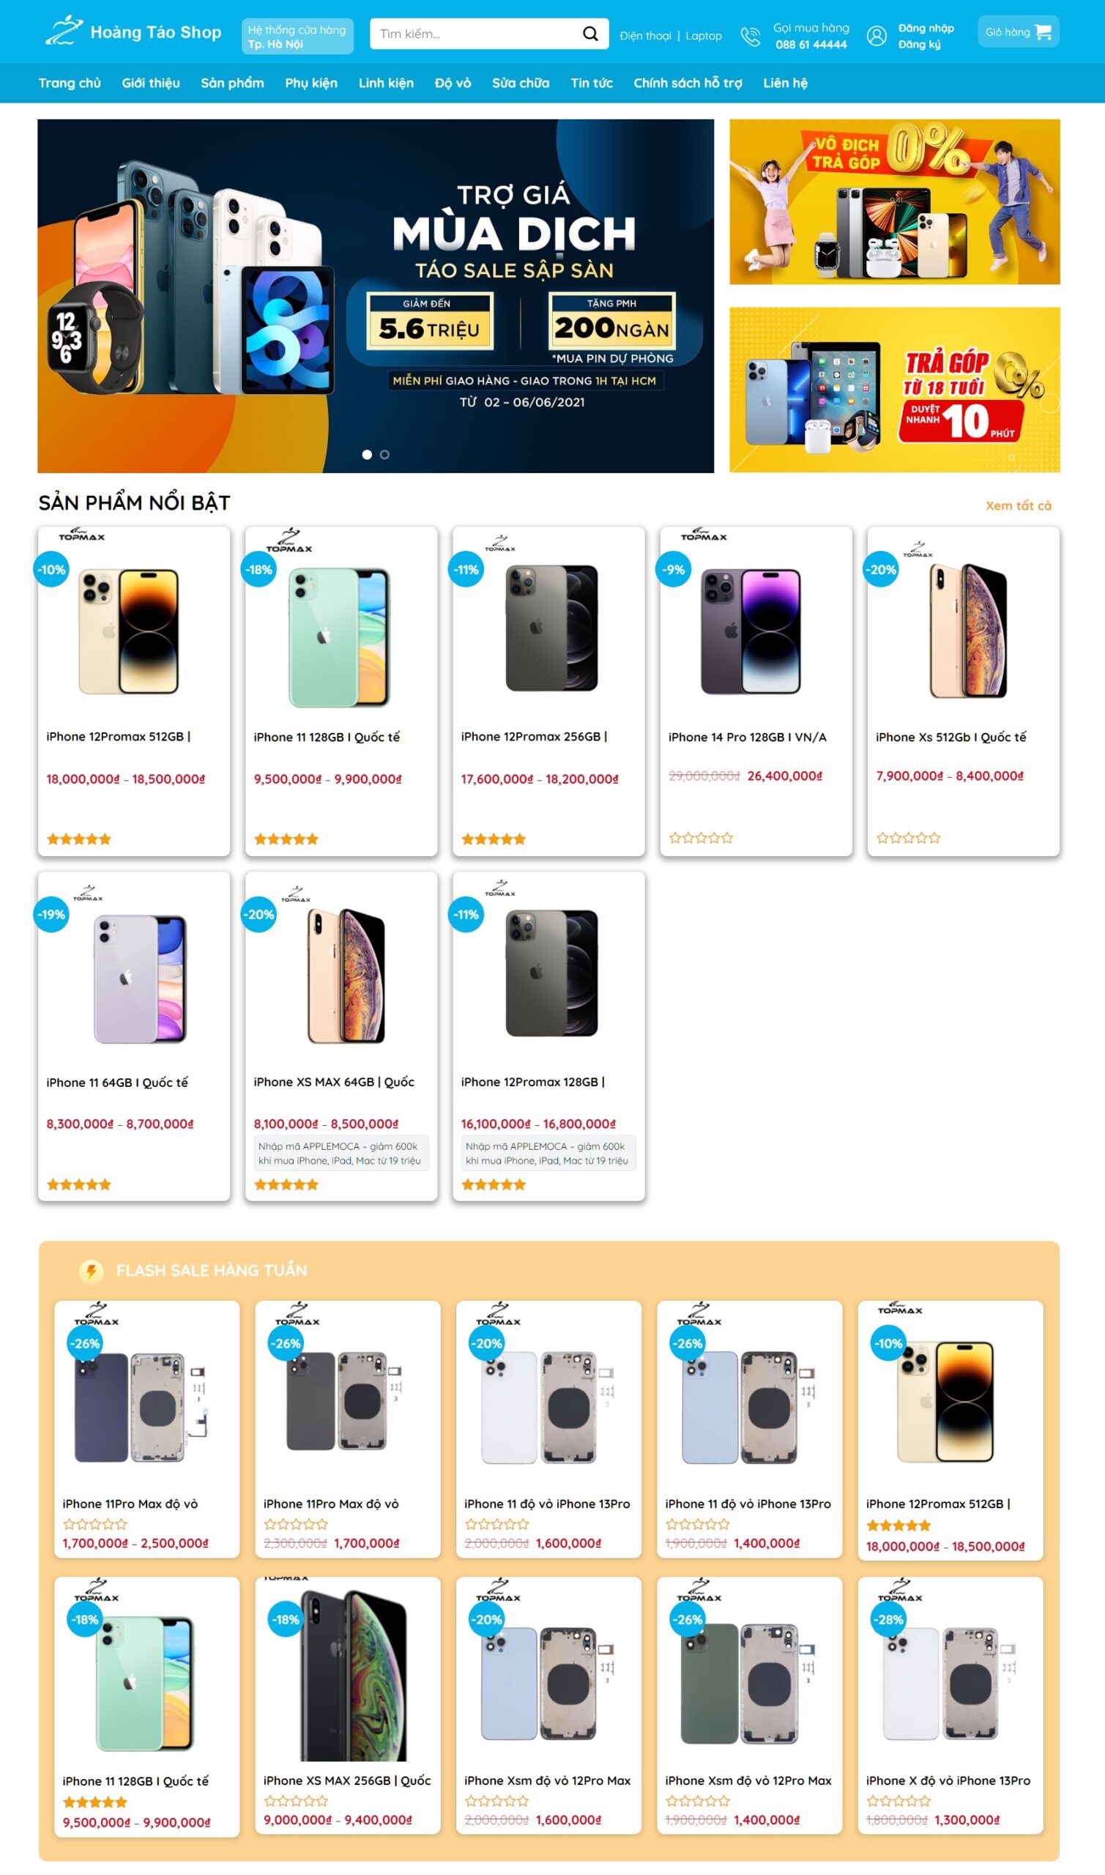Click the Xem tất cả link
Viewport: 1105px width, 1875px height.
[1018, 505]
